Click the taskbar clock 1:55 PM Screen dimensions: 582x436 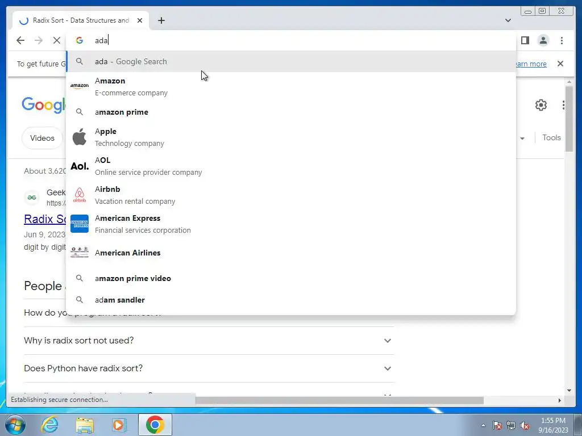click(553, 425)
